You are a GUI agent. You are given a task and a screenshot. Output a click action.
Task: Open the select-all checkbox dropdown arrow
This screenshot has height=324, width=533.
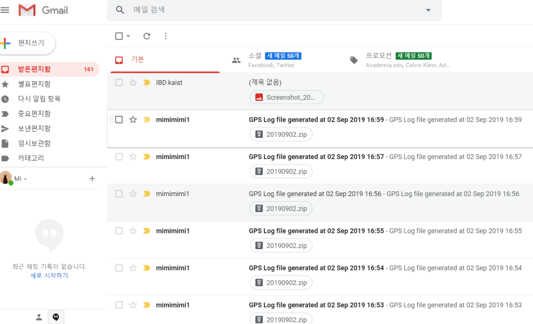[x=128, y=36]
